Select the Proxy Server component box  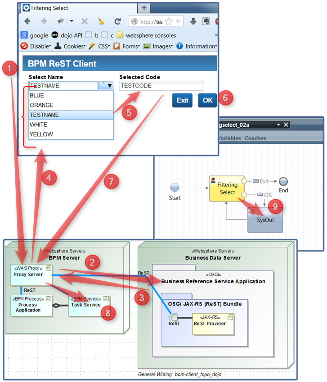click(31, 275)
